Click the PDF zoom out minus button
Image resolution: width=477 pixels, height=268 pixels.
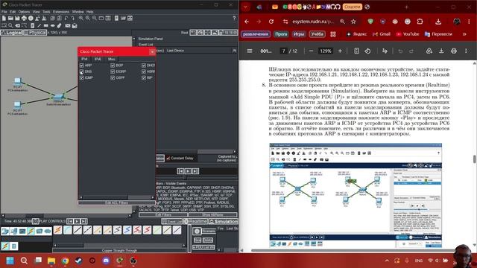(311, 51)
